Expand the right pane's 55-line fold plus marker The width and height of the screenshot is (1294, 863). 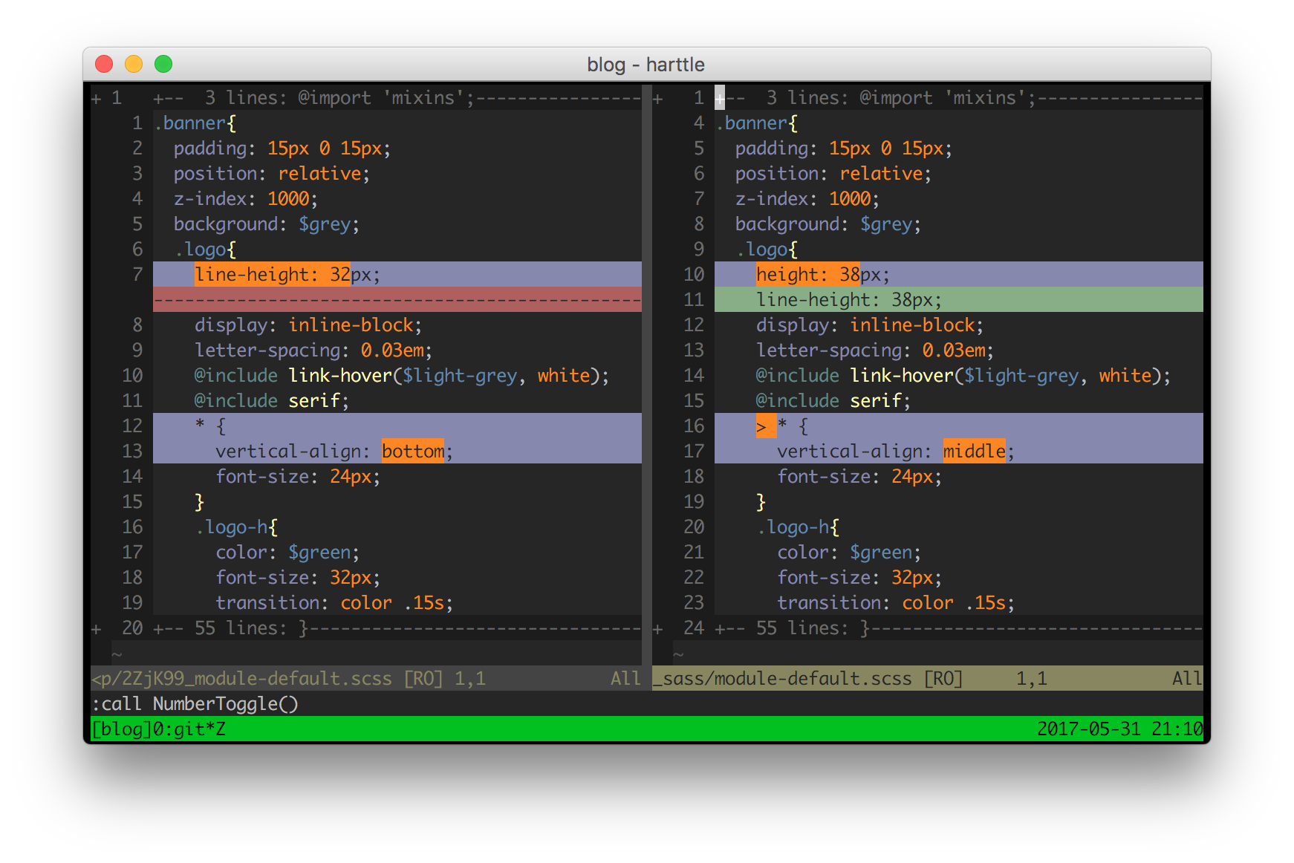(657, 629)
